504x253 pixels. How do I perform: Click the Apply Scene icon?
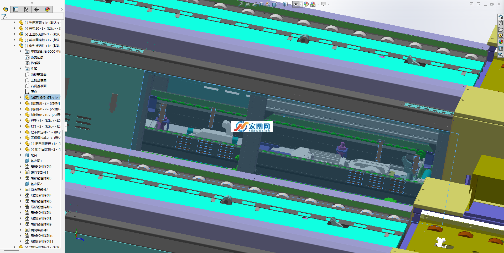point(313,4)
